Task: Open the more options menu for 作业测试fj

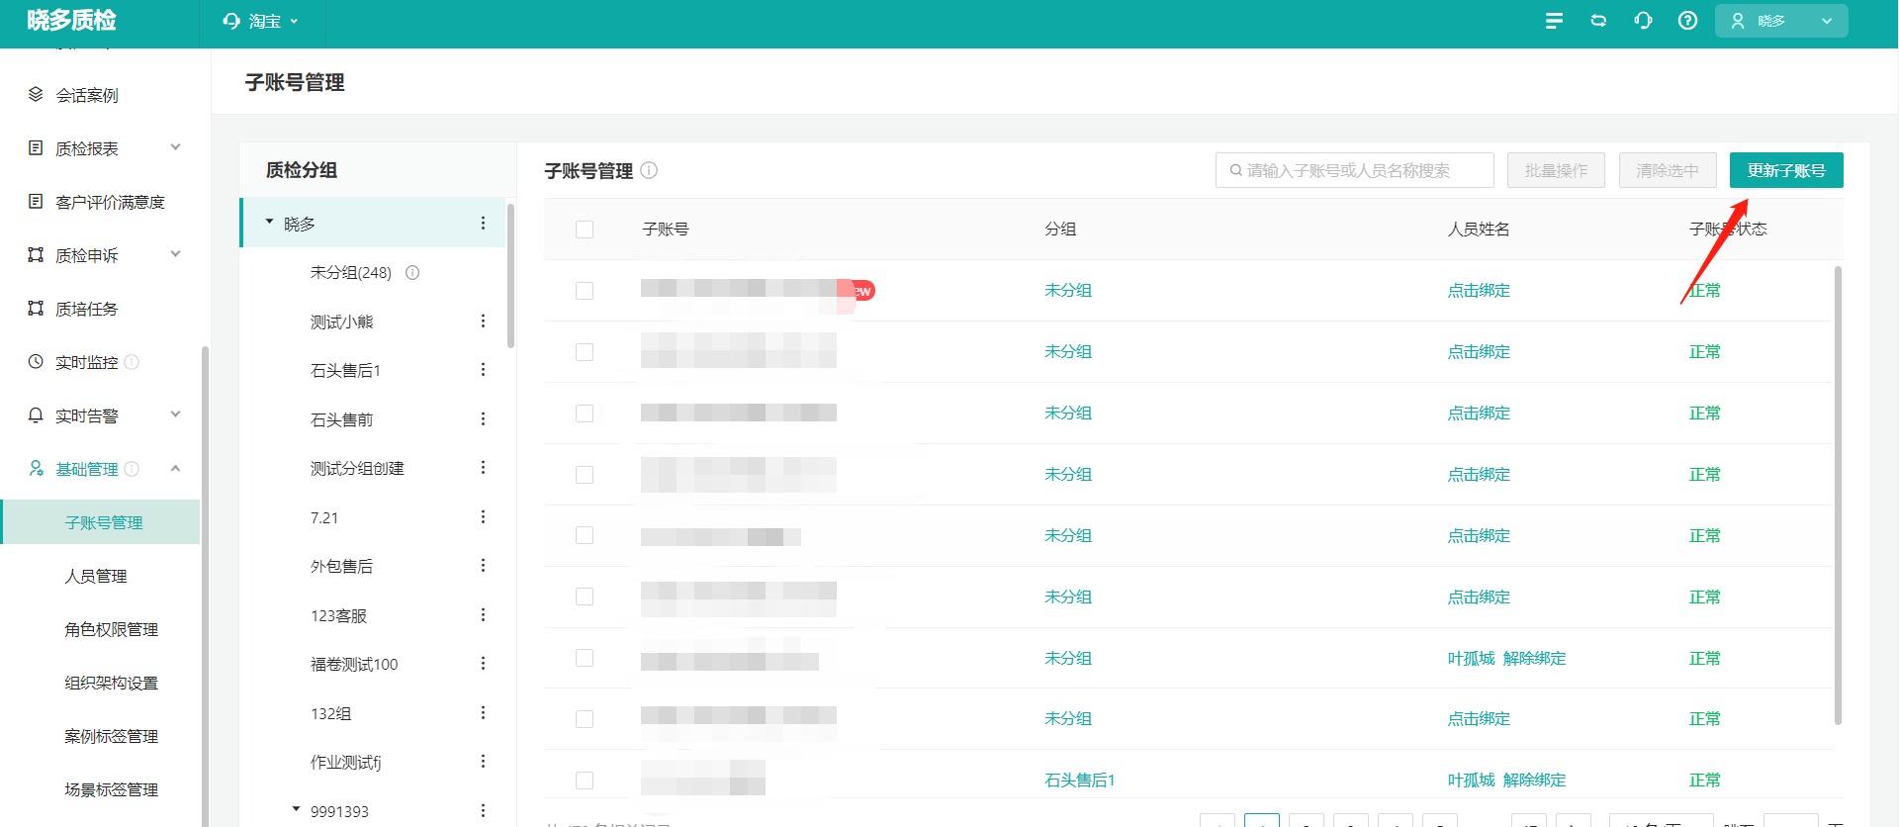Action: click(x=483, y=761)
